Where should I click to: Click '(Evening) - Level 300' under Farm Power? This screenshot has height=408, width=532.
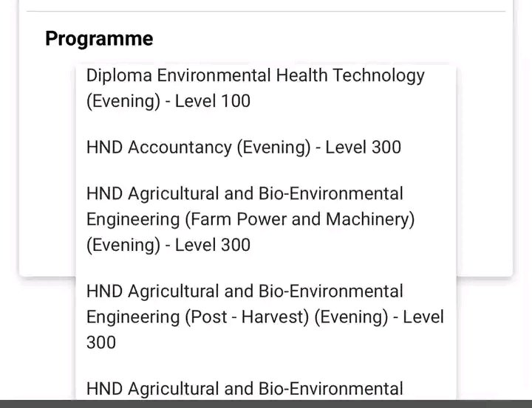pyautogui.click(x=168, y=245)
